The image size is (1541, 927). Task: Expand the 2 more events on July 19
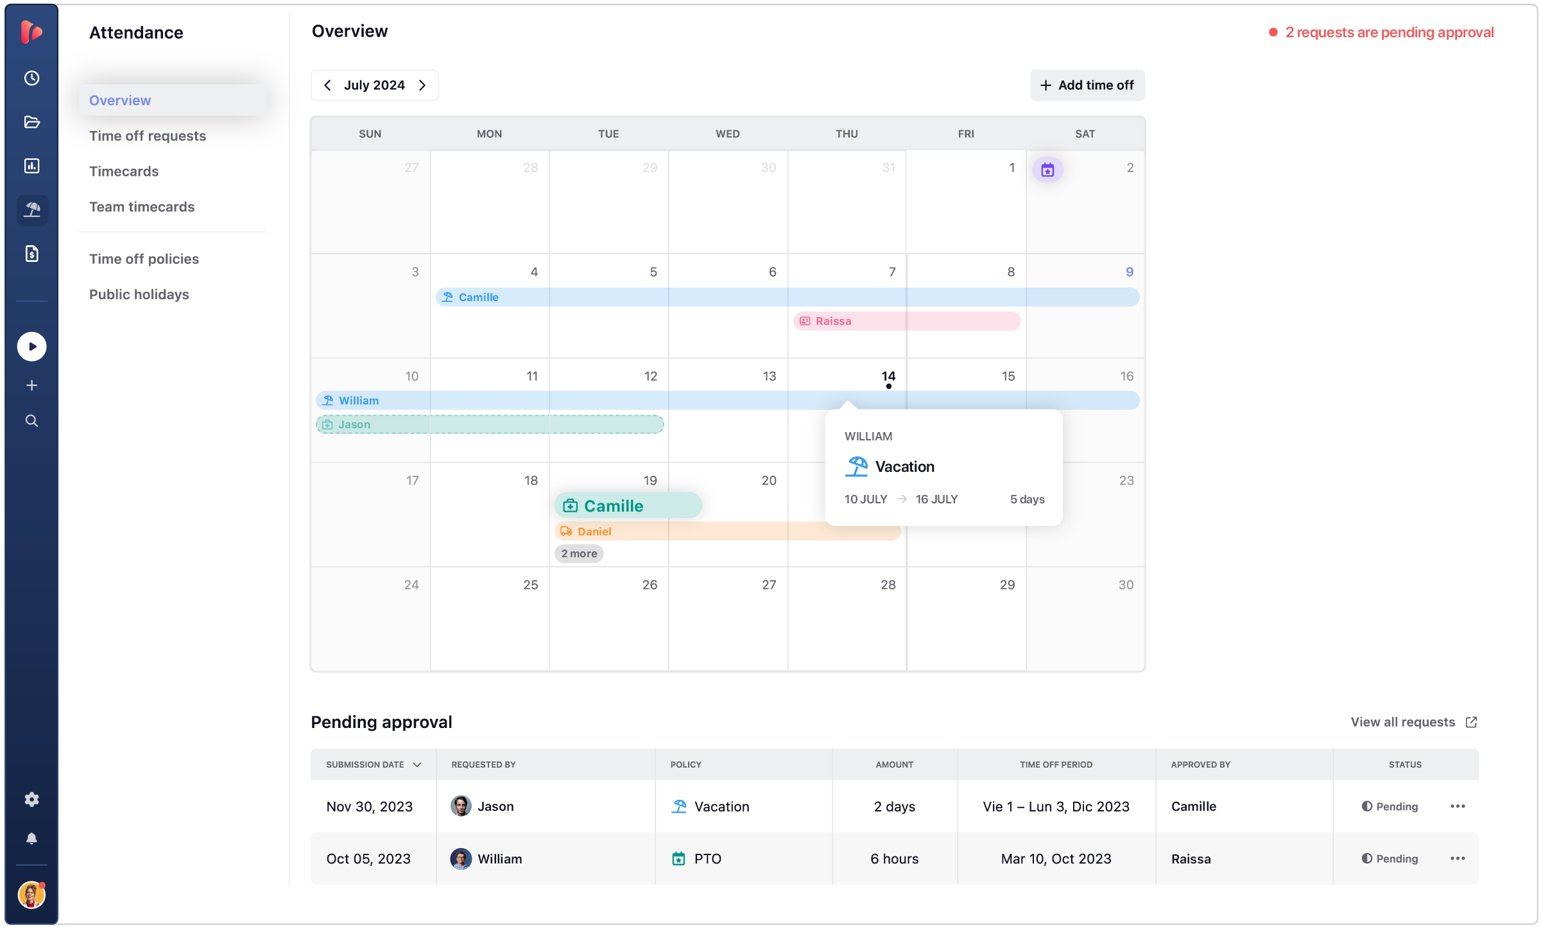578,553
